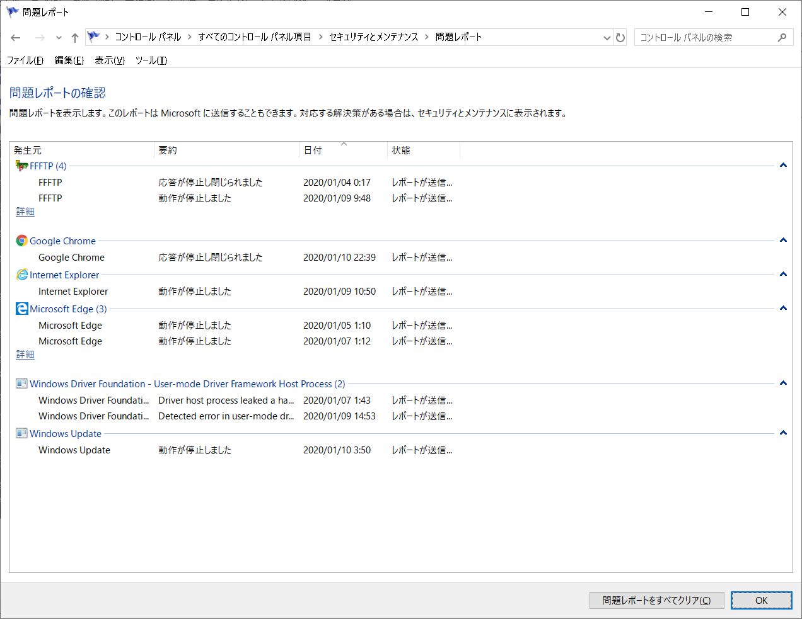Click date 2020/01/10 3:50 cell

coord(337,450)
